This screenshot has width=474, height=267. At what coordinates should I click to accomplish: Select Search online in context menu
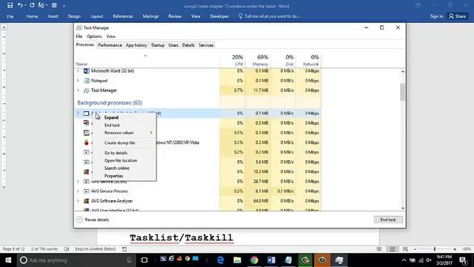(x=124, y=168)
